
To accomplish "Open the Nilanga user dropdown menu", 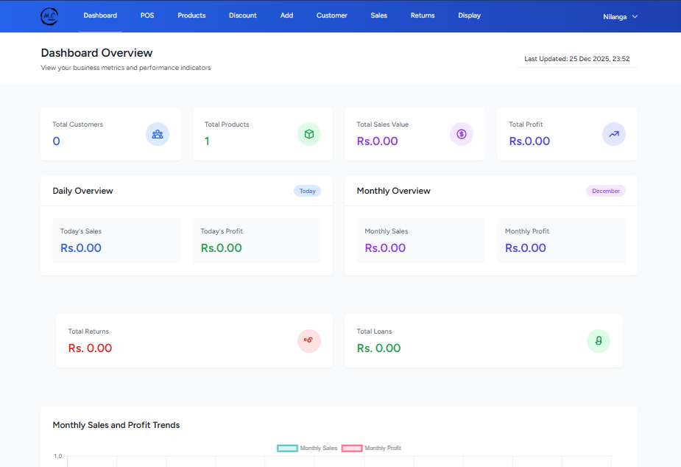I will [x=620, y=16].
